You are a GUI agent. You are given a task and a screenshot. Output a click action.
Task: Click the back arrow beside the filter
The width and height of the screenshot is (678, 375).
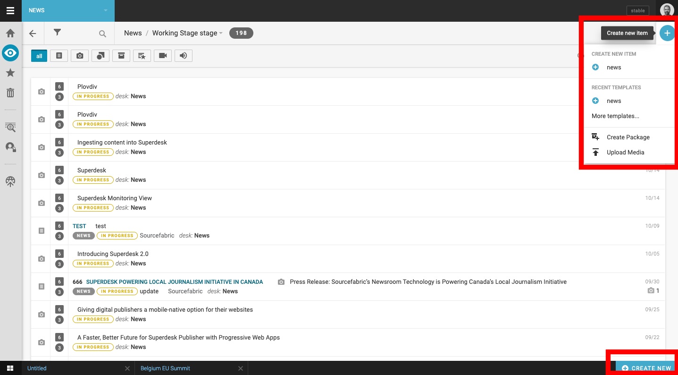point(33,33)
